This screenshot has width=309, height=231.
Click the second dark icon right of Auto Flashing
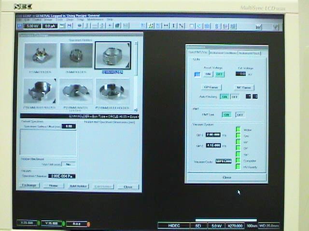pos(255,96)
